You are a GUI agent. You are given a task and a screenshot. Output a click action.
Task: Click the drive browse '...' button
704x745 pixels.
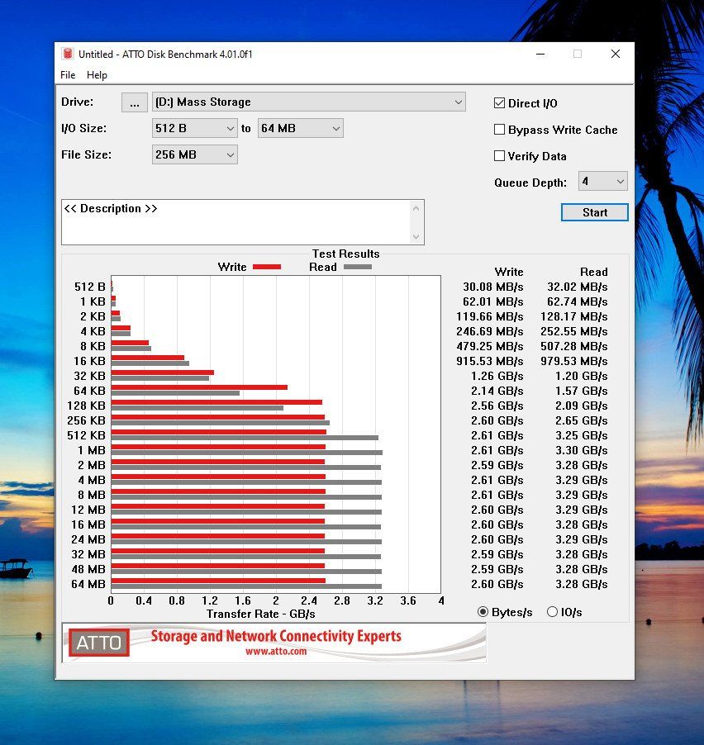click(135, 102)
